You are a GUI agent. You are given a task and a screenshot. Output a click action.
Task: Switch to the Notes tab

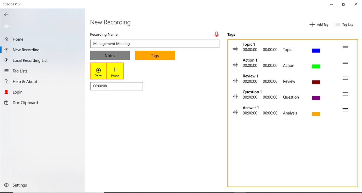(110, 55)
